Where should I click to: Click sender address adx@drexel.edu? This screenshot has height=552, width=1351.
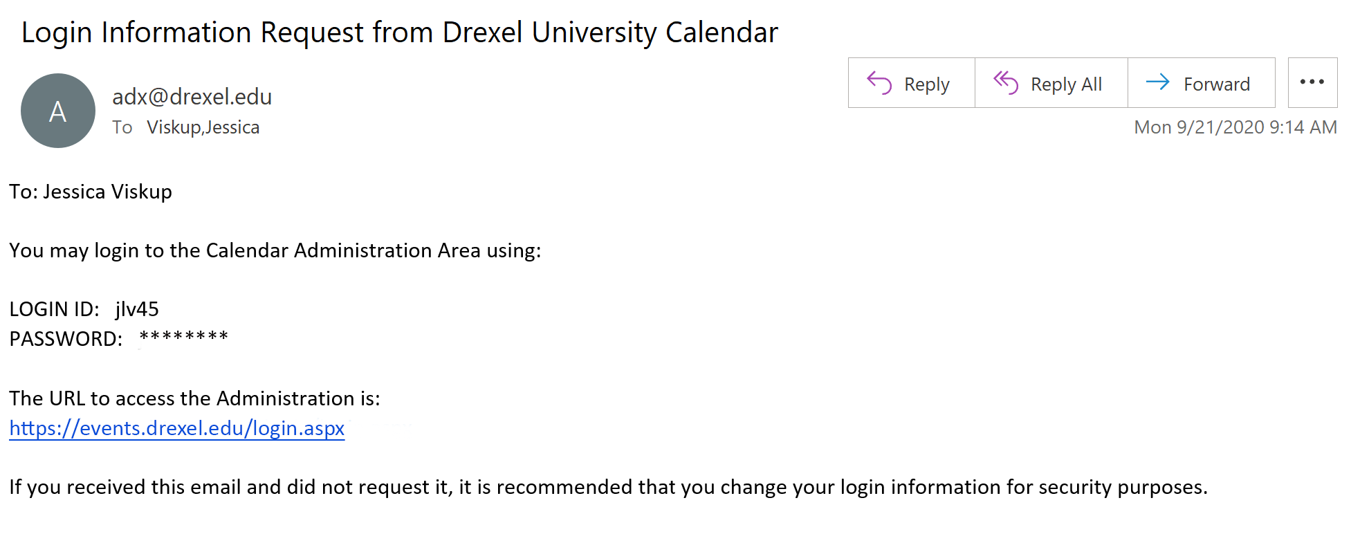point(192,97)
